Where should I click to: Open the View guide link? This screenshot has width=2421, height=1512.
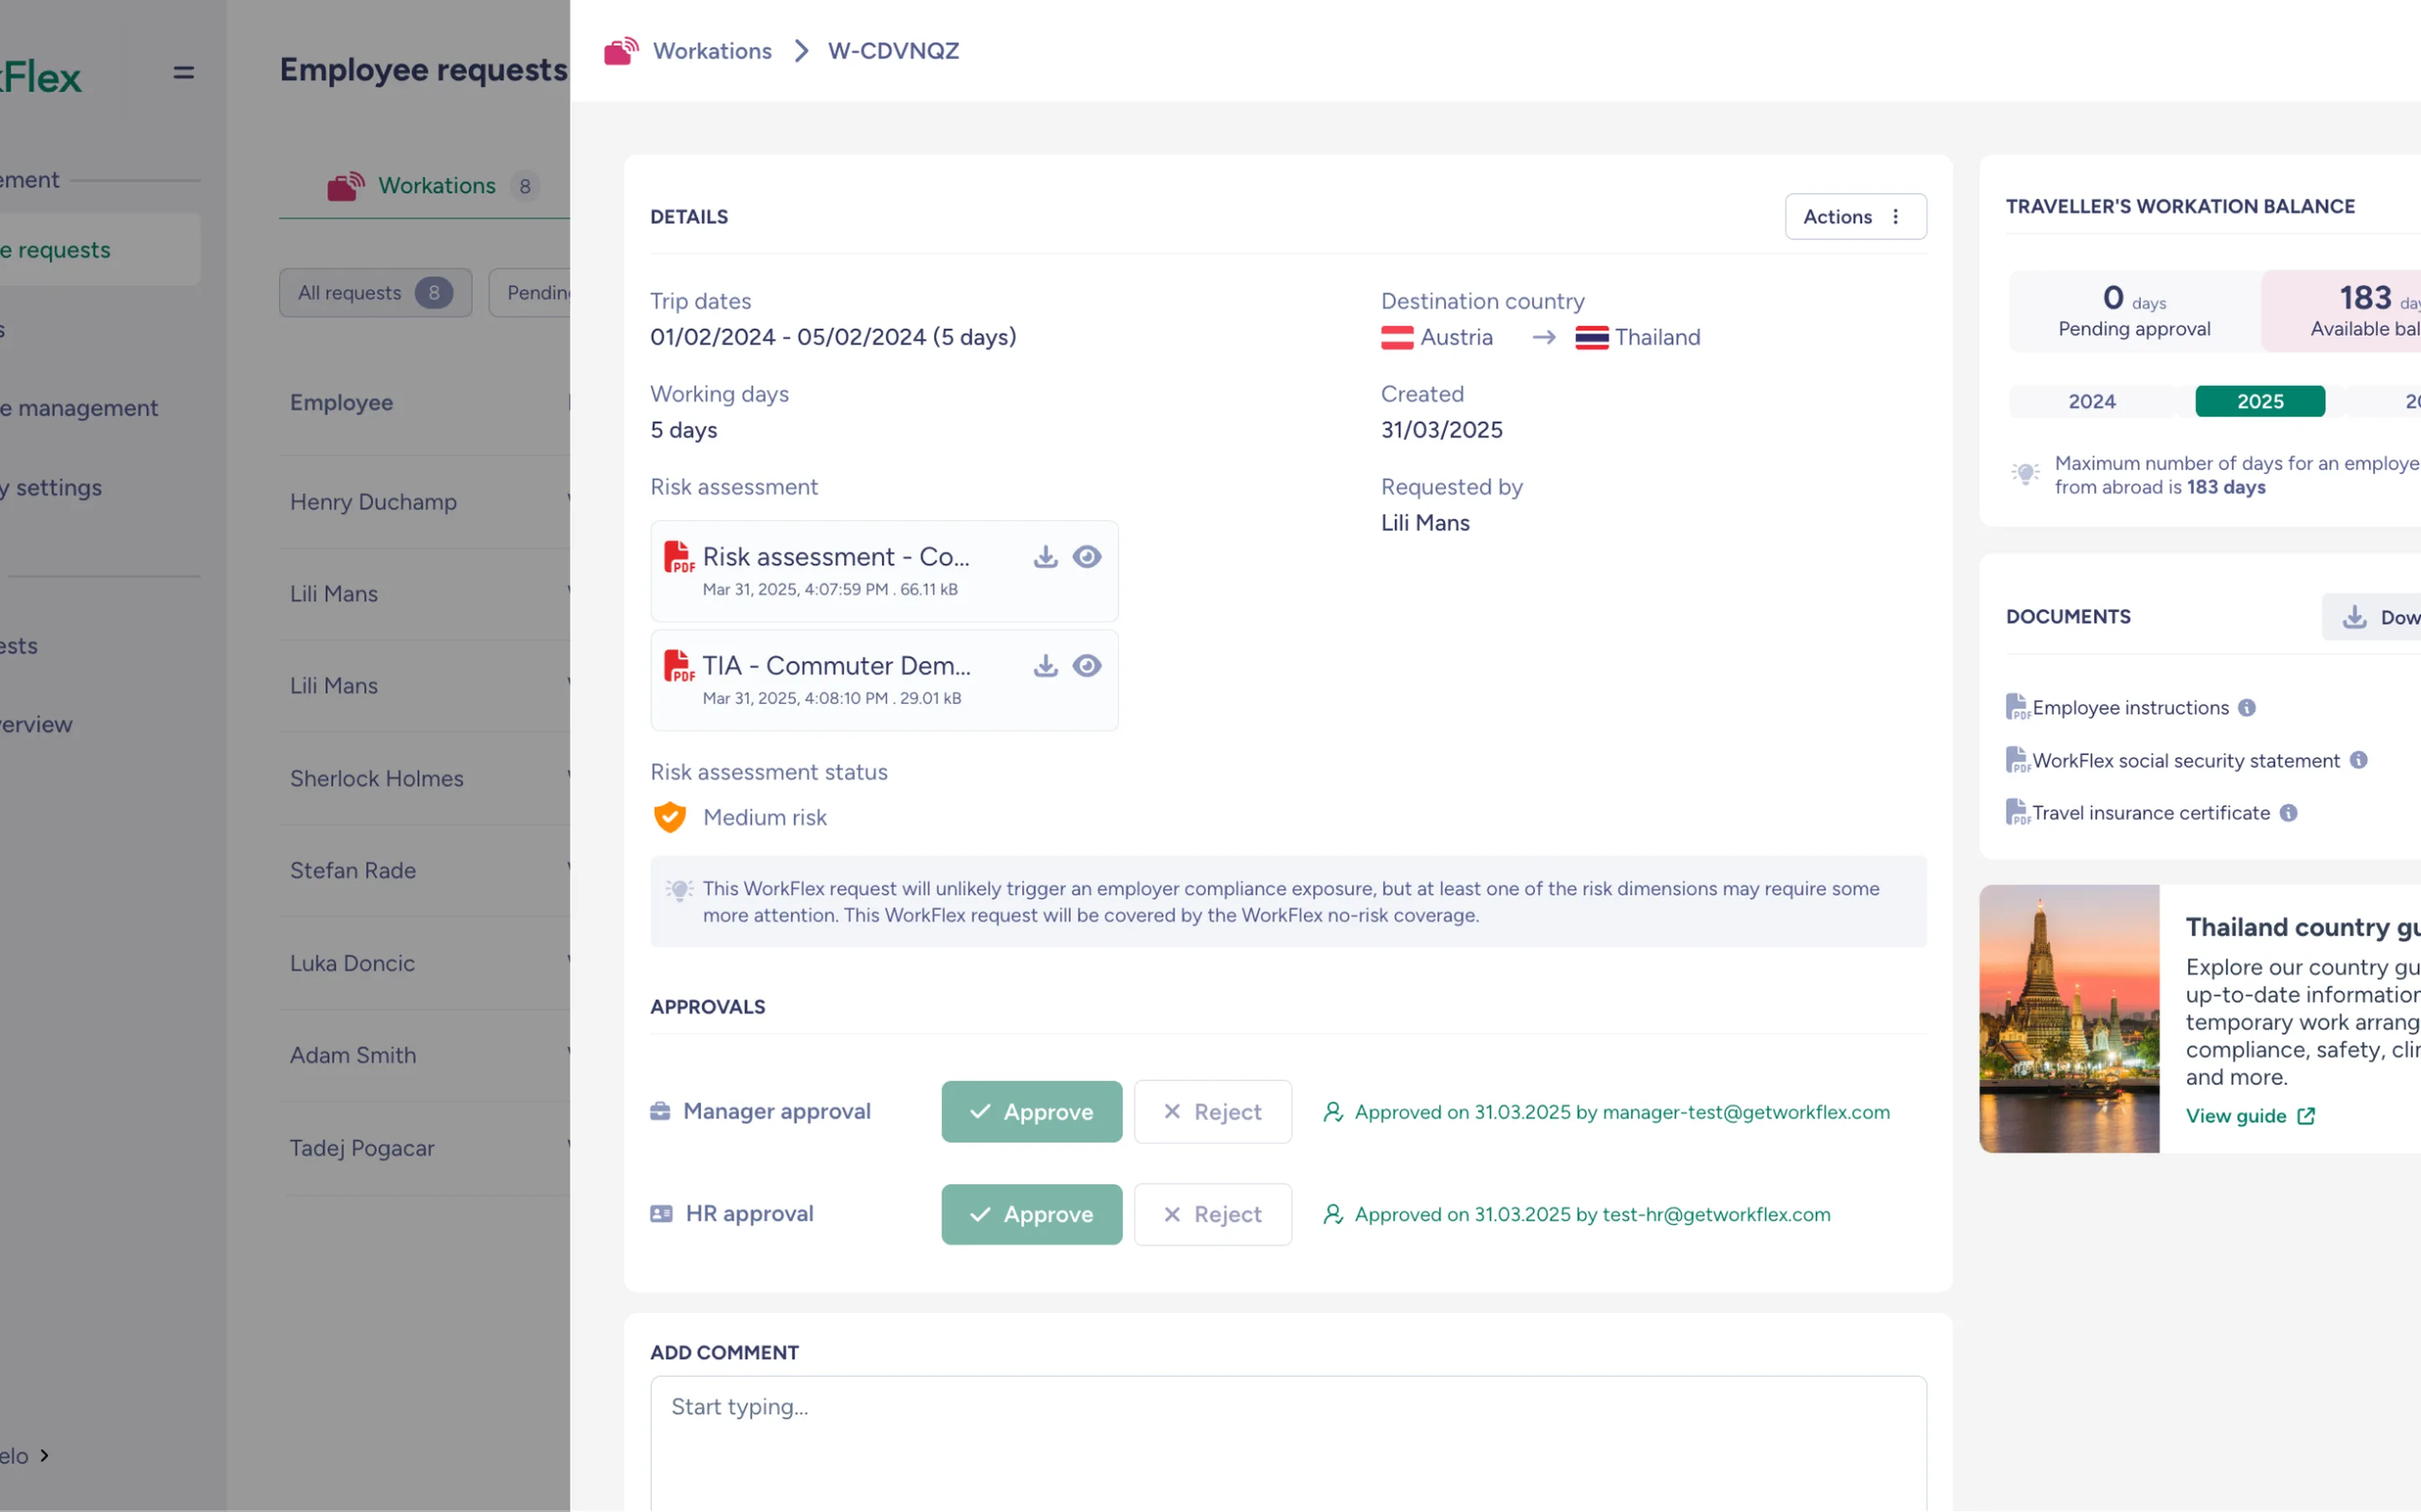pos(2250,1116)
